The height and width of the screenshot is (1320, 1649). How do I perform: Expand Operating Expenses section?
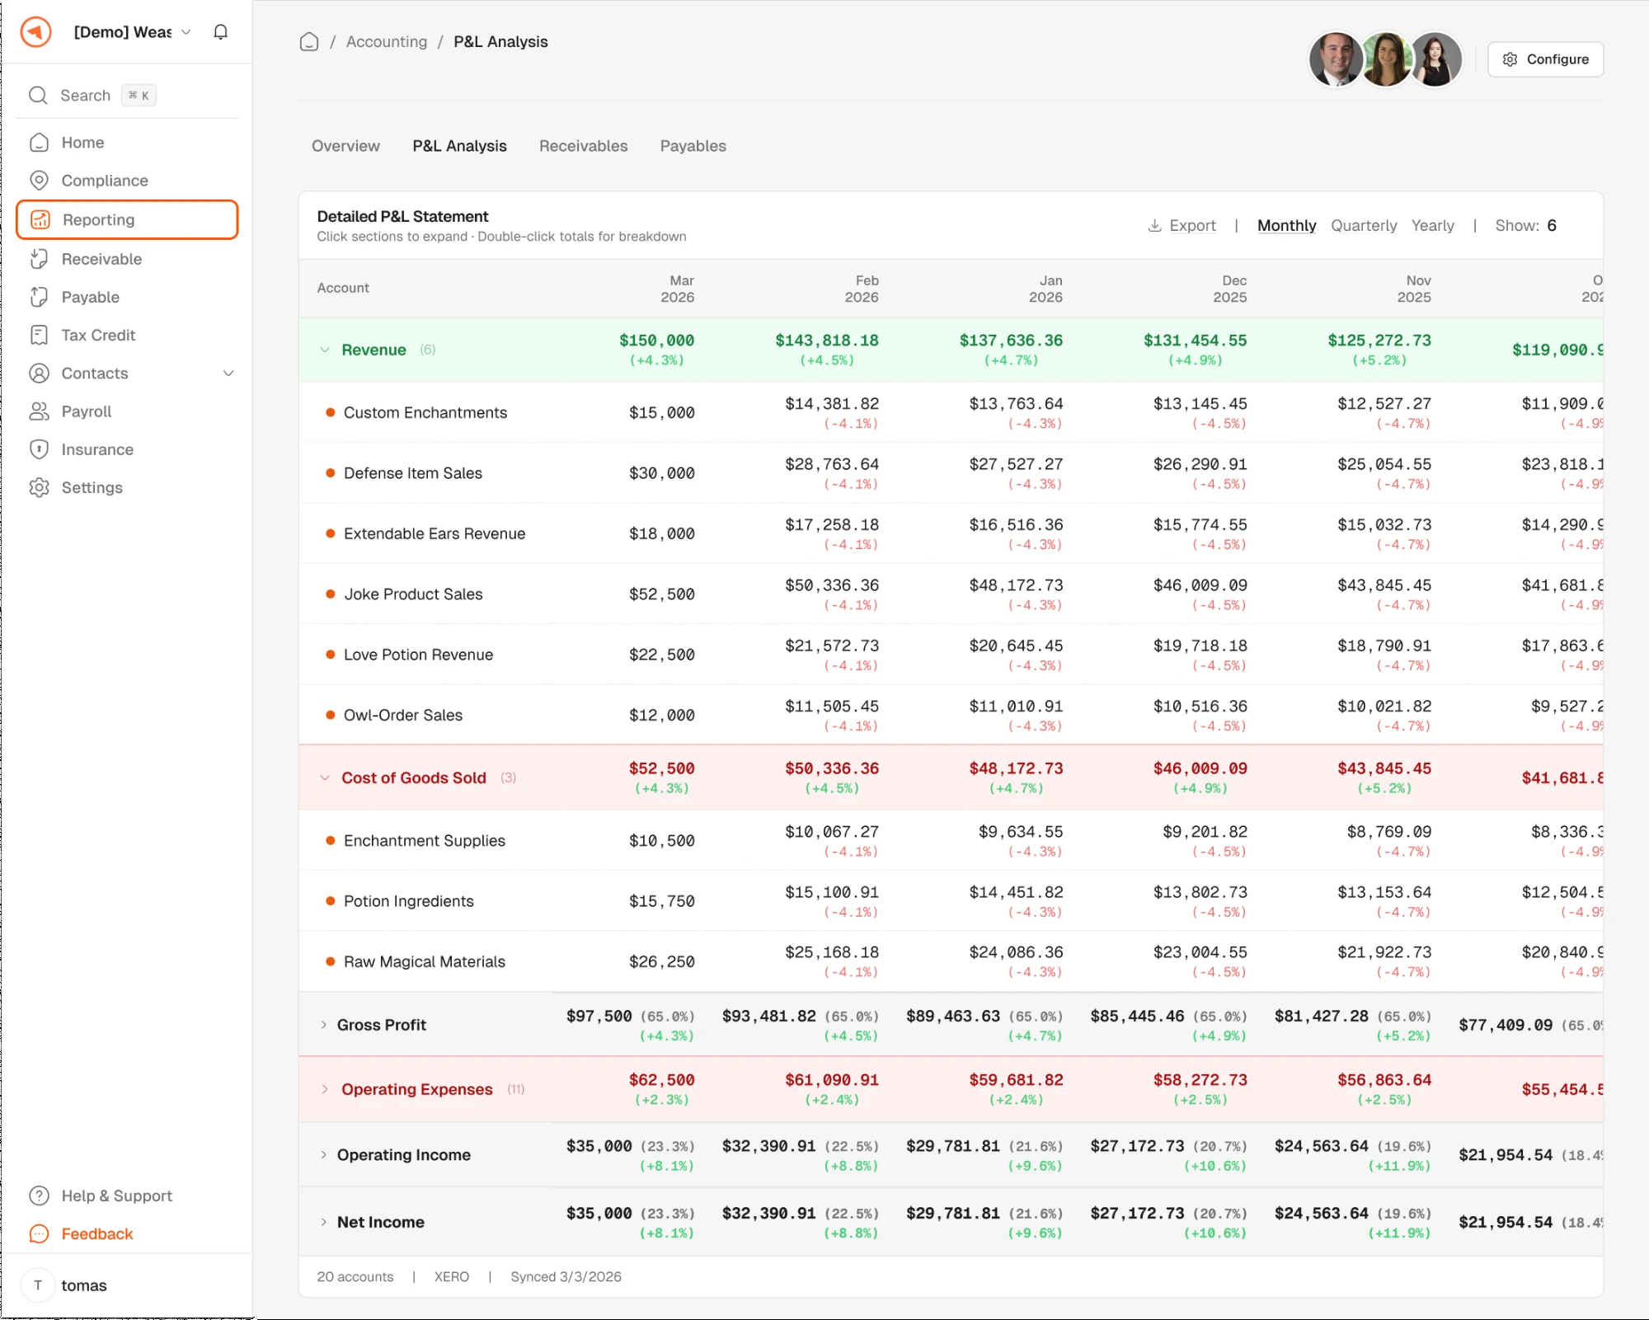[x=324, y=1089]
